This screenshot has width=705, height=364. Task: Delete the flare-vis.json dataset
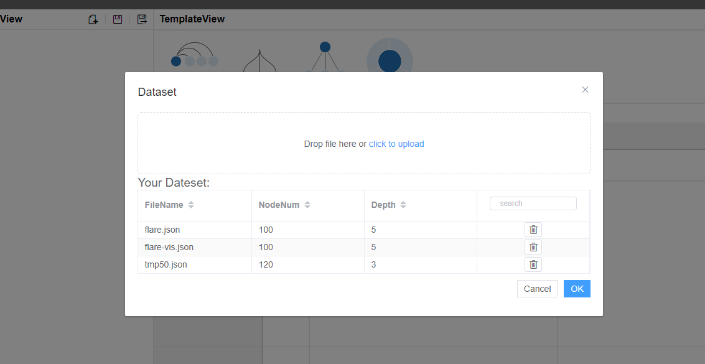(x=533, y=247)
